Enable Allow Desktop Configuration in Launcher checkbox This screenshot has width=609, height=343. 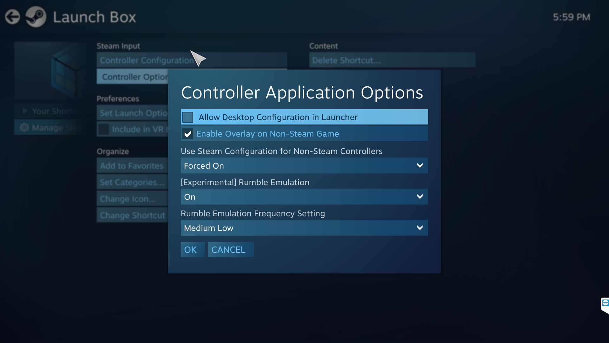(x=188, y=117)
